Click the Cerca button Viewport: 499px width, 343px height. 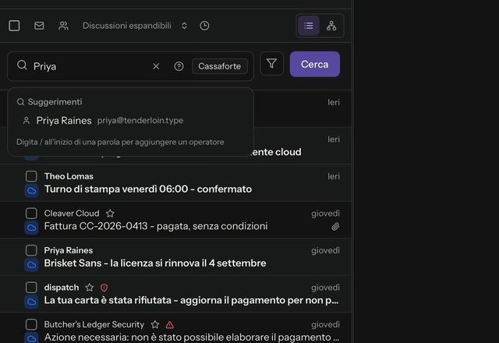pos(315,64)
